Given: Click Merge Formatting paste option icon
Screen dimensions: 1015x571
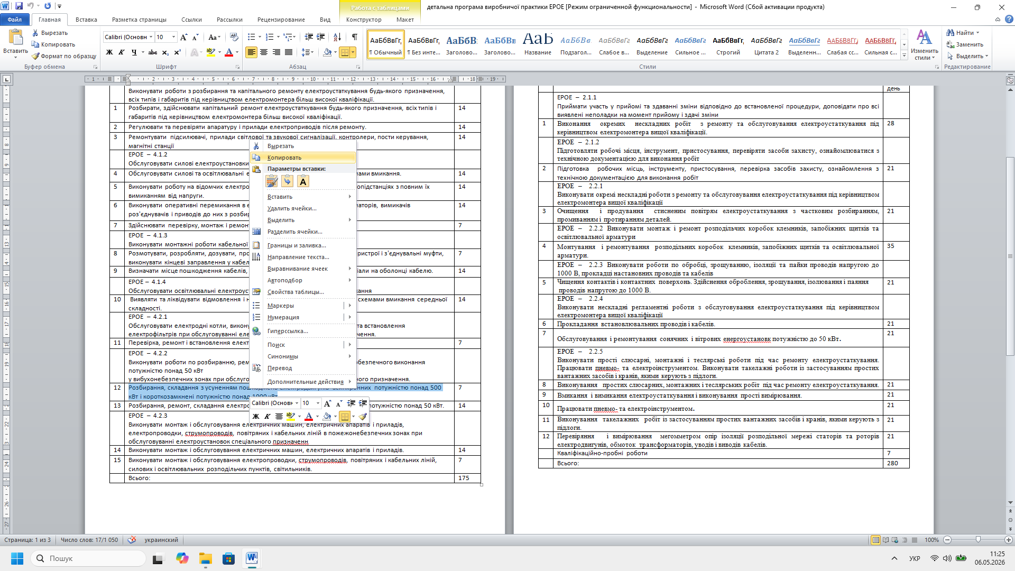Looking at the screenshot, I should tap(287, 181).
